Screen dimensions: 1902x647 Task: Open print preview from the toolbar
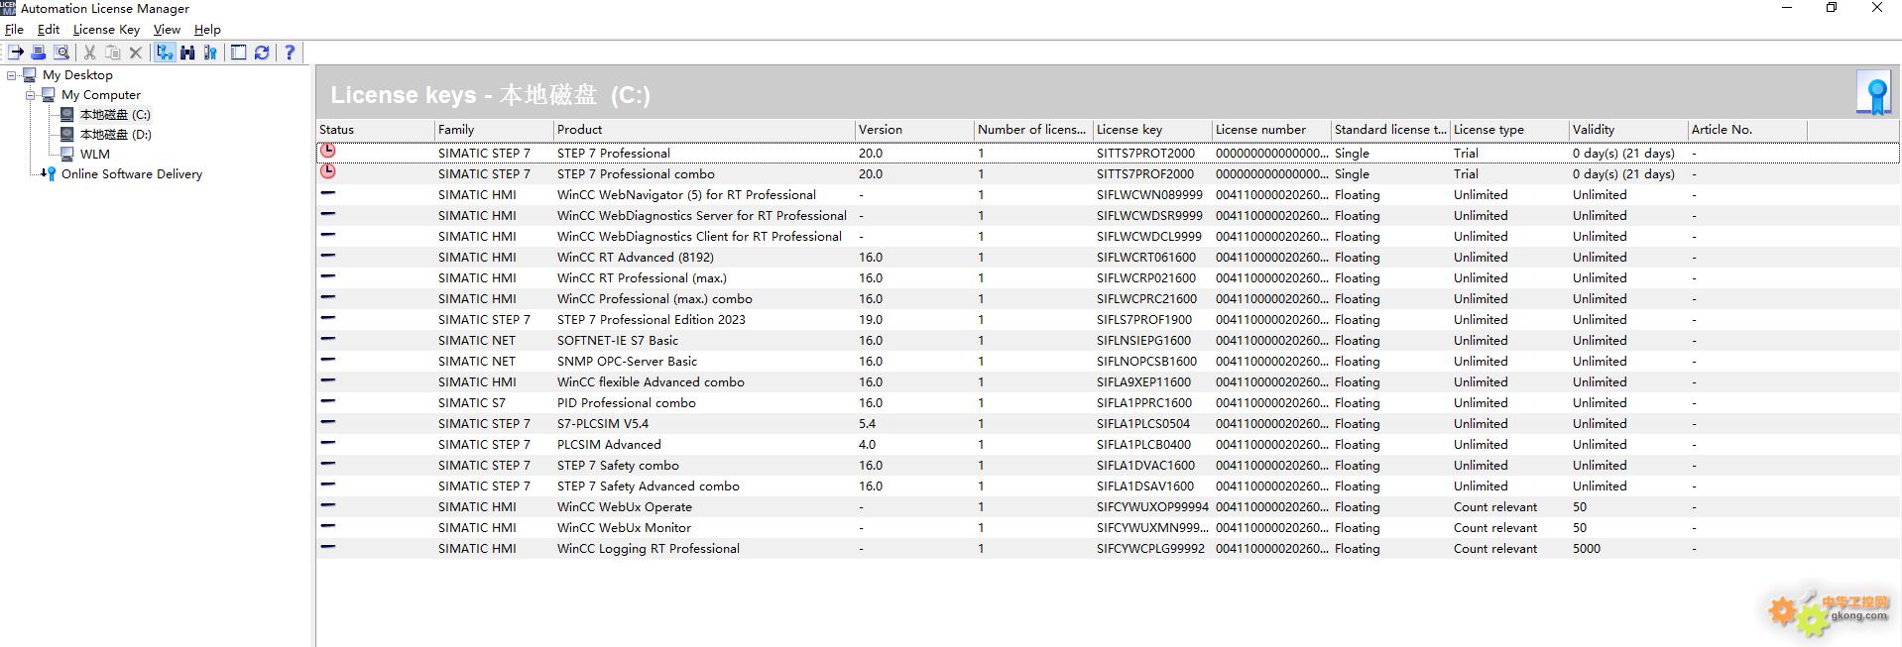[x=61, y=53]
